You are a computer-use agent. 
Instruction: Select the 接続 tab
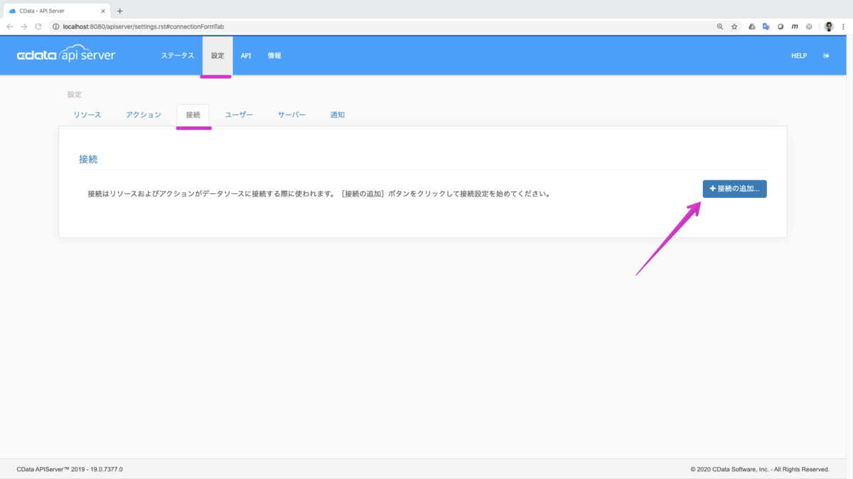click(x=193, y=115)
